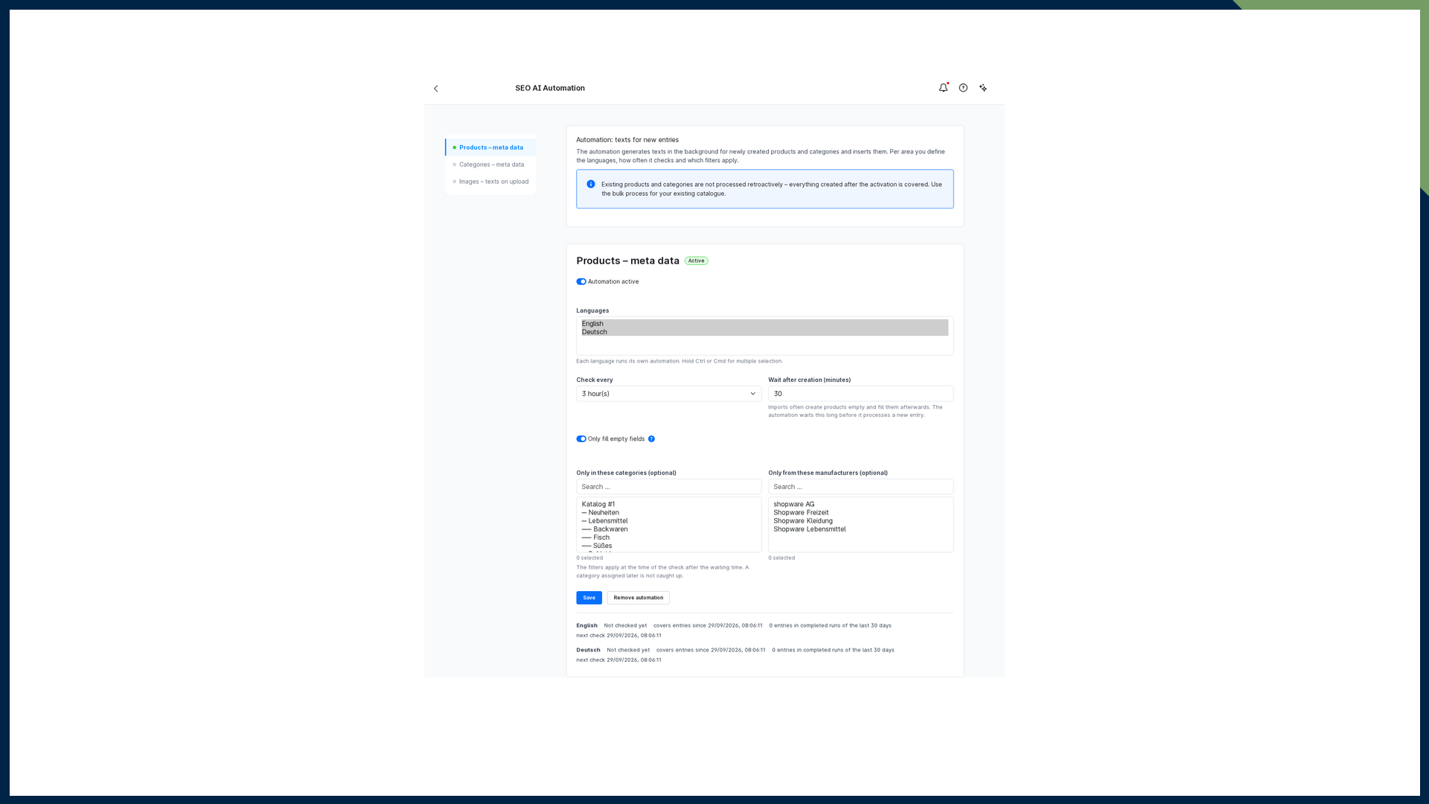
Task: Open the help question-mark icon
Action: point(963,88)
